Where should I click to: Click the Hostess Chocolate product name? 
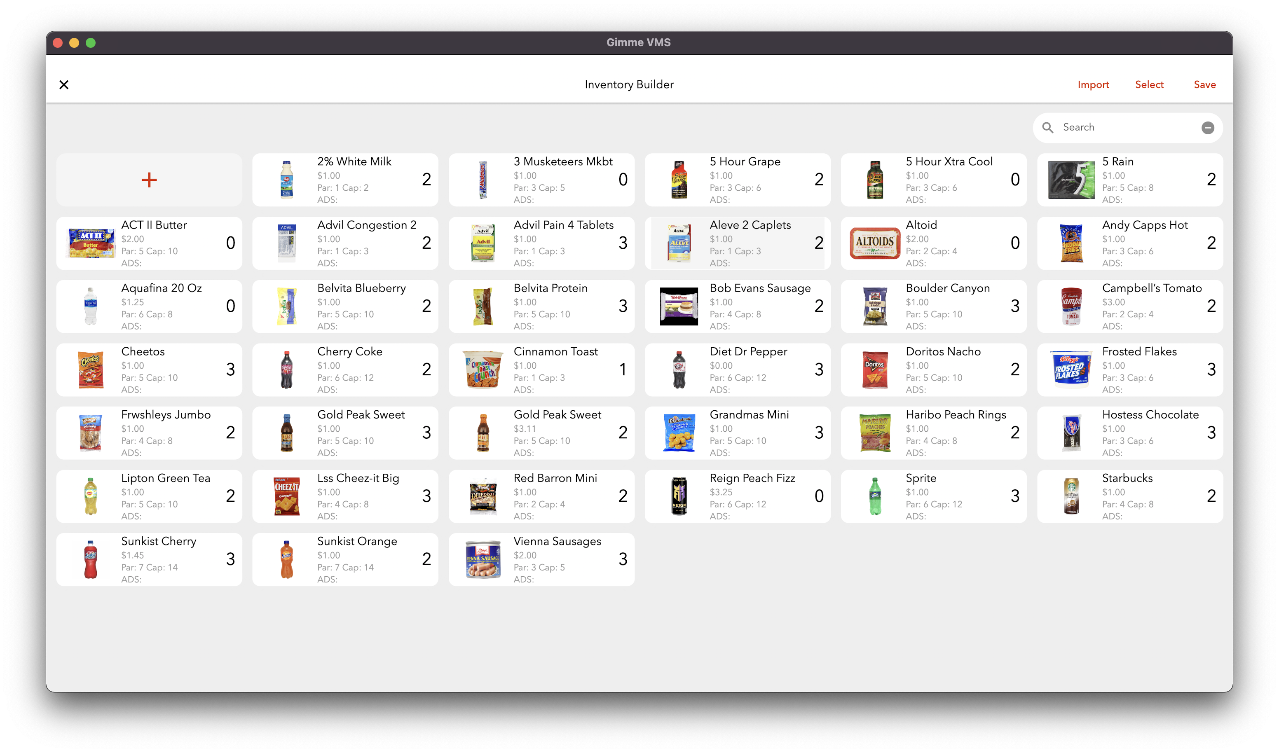[x=1150, y=415]
